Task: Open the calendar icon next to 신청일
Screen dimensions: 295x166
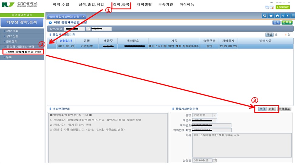Action: [215, 160]
